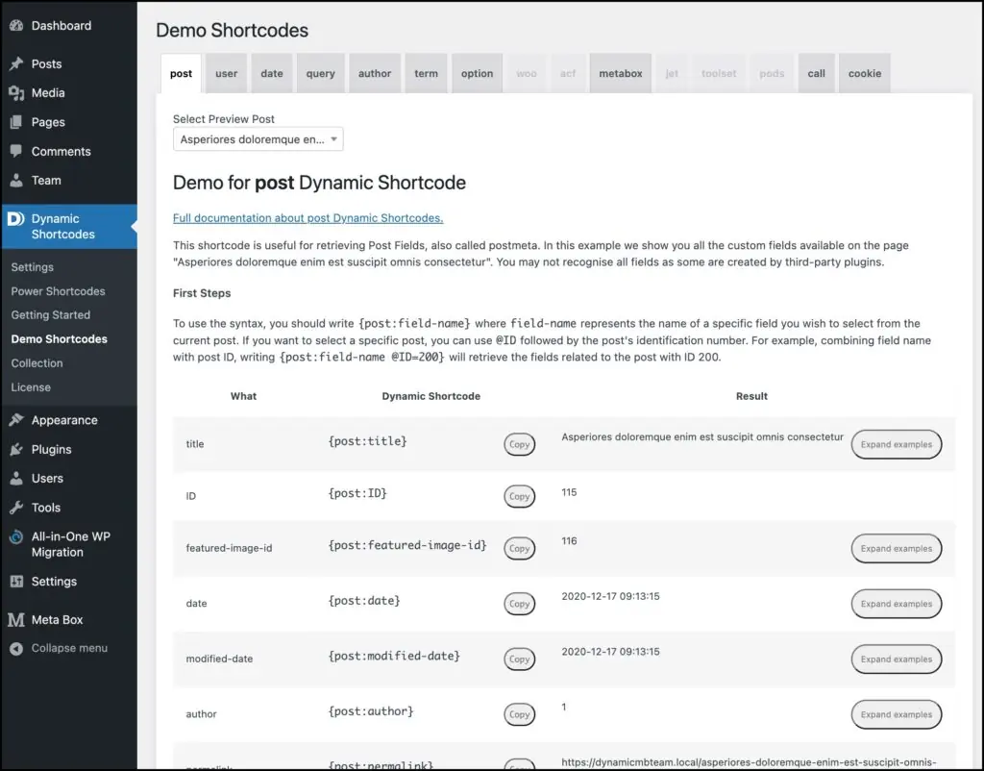Select the Plugins icon

coord(15,449)
